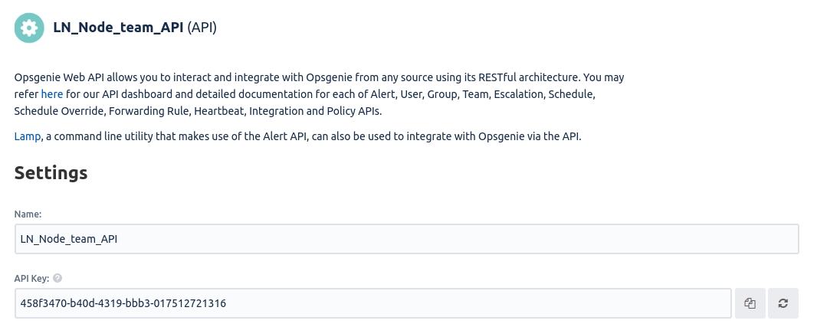
Task: Click the key value 458f3470-b40d-4319-bbb3-017512721316
Action: (x=123, y=303)
